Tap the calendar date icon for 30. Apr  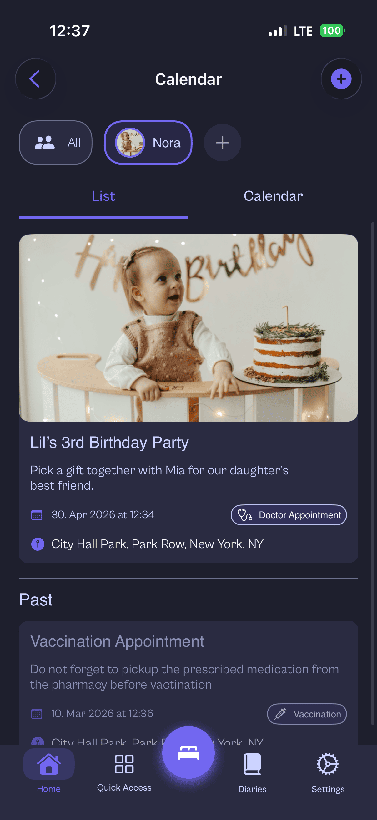click(x=37, y=515)
